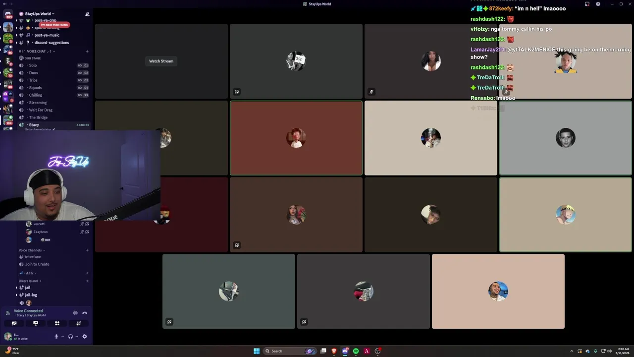Collapse the Voice Channels category
This screenshot has height=357, width=634.
point(32,250)
